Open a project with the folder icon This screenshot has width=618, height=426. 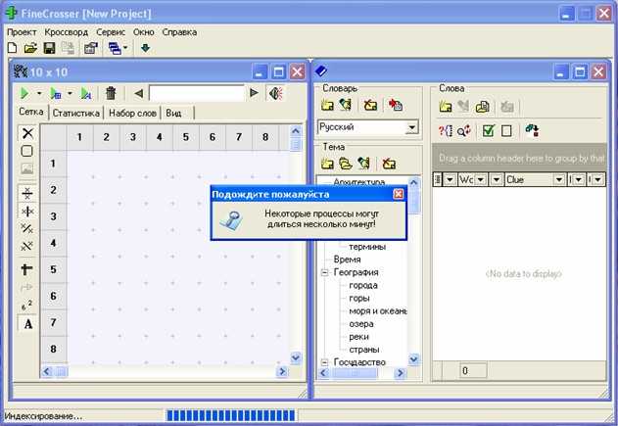pos(30,48)
